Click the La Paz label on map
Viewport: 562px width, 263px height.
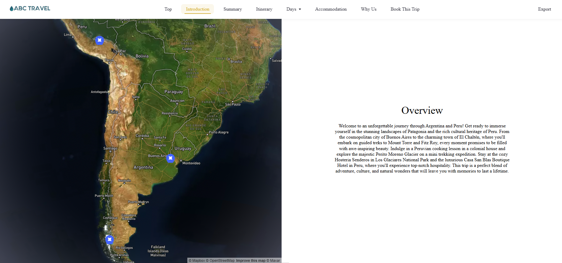[121, 51]
